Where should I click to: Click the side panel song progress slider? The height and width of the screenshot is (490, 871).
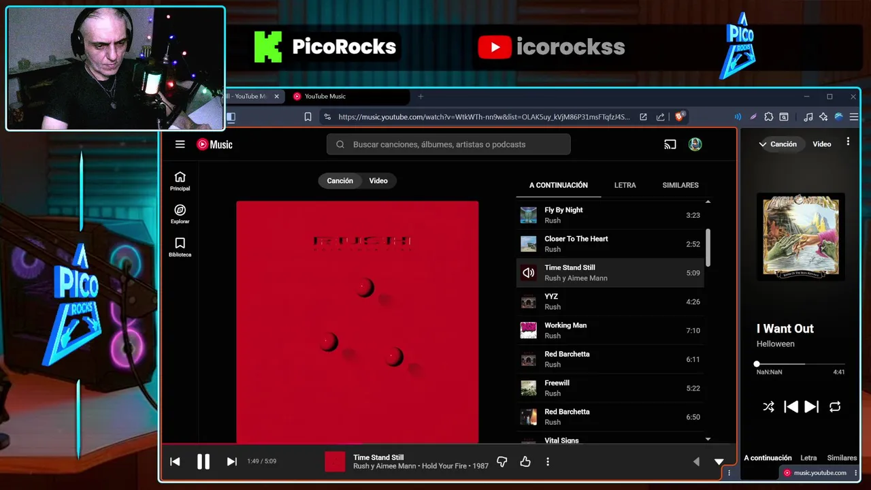point(800,364)
